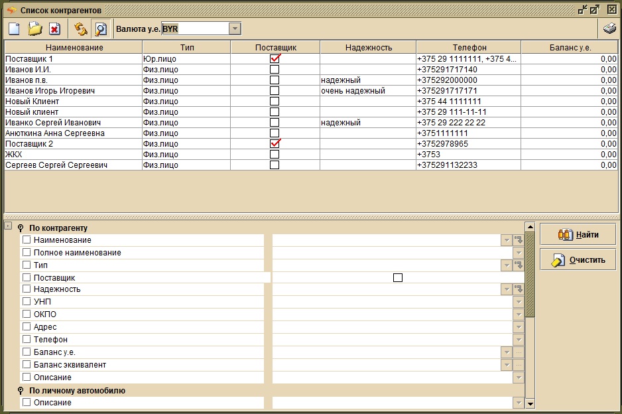Open dropdown of Баланс у.е. filter value
The image size is (622, 414).
[507, 352]
